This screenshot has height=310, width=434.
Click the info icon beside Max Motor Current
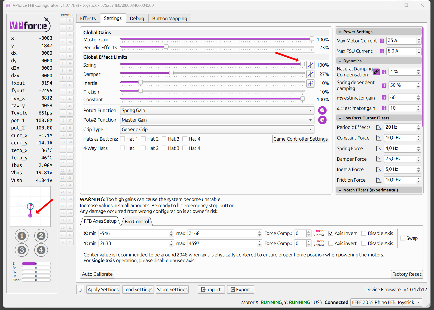[382, 41]
